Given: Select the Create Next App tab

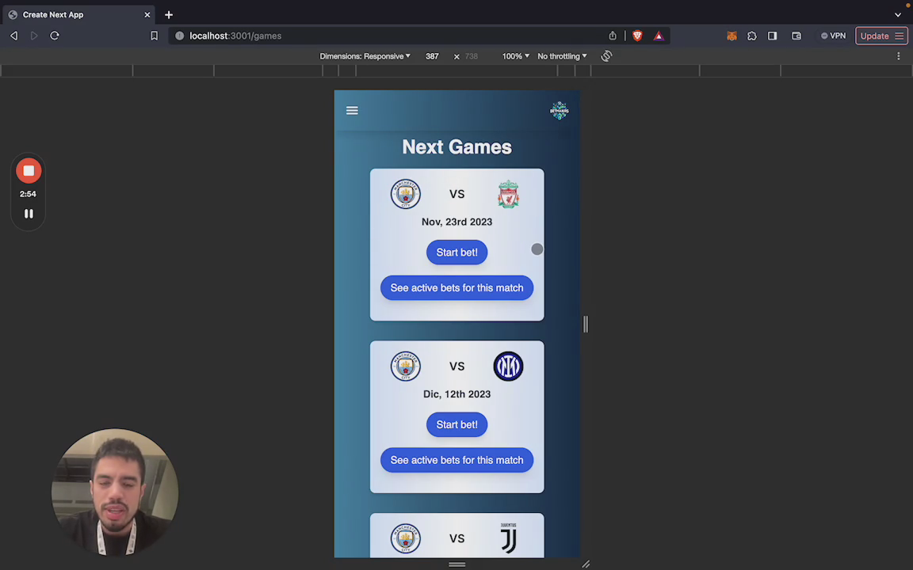Looking at the screenshot, I should pos(78,14).
